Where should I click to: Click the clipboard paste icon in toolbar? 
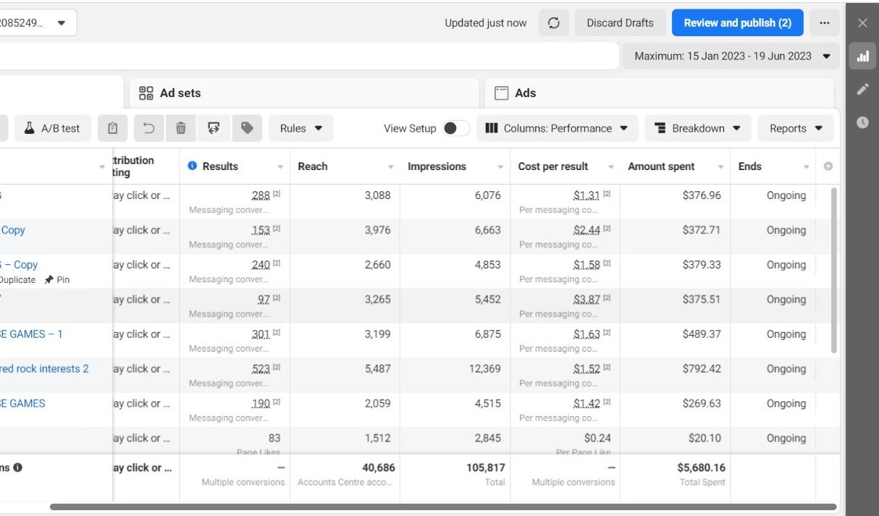click(112, 128)
